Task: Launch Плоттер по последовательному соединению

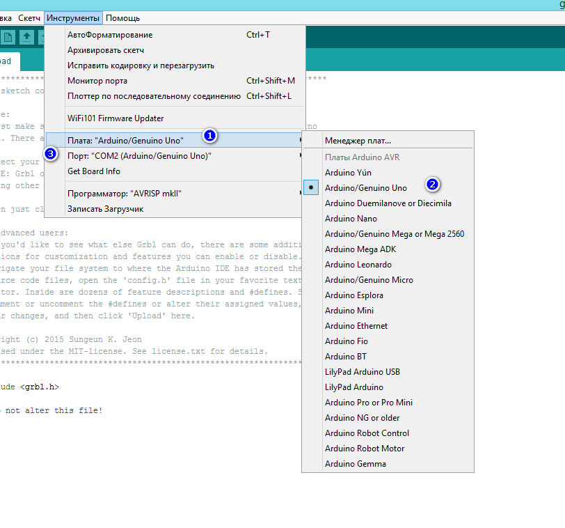Action: [x=175, y=96]
